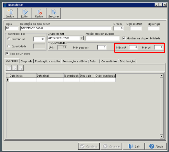Click the Data inicial column header
169x152 pixels.
pos(23,76)
